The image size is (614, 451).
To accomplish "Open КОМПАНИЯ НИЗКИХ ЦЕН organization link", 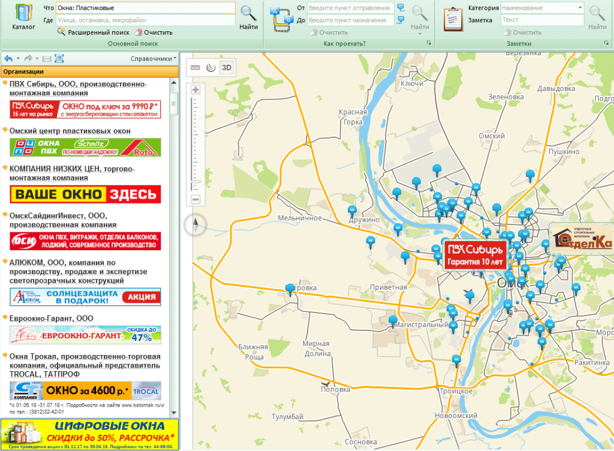I will 72,173.
